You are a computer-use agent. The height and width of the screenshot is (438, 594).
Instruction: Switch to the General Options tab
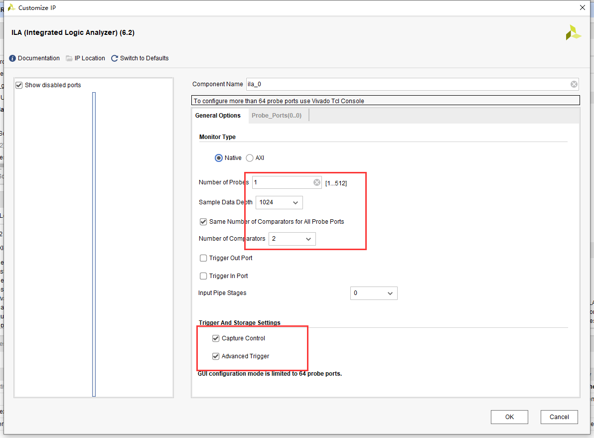[218, 116]
